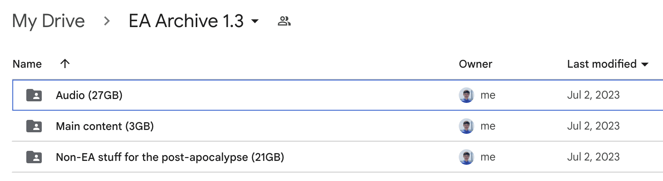This screenshot has width=663, height=181.
Task: Click the breadcrumb chevron after My Drive
Action: tap(107, 21)
